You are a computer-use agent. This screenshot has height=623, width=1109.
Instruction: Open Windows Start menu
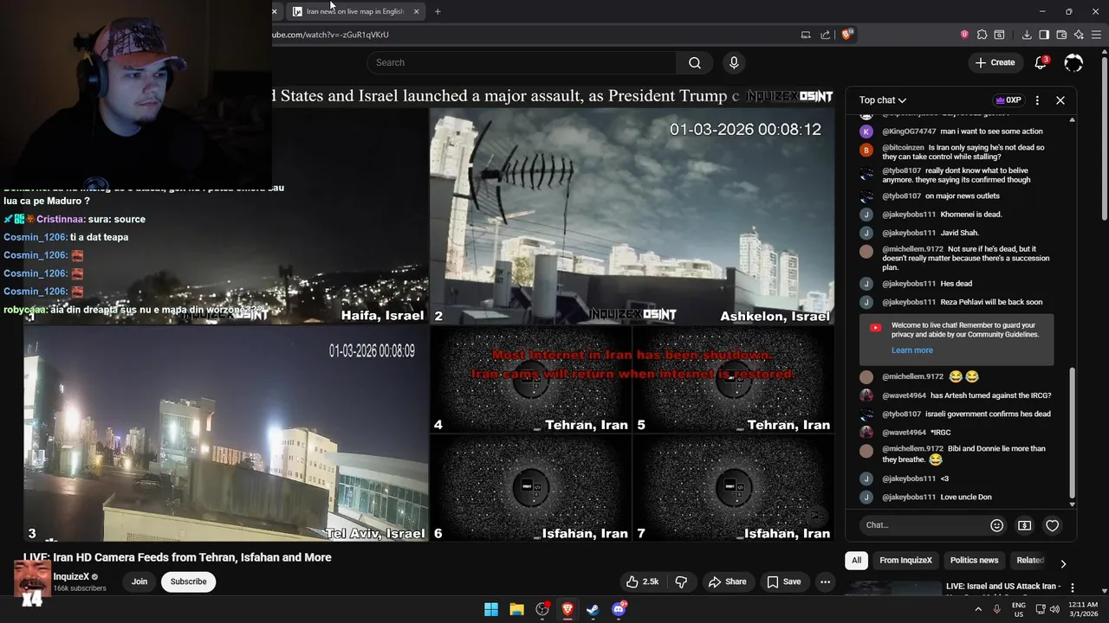point(491,609)
